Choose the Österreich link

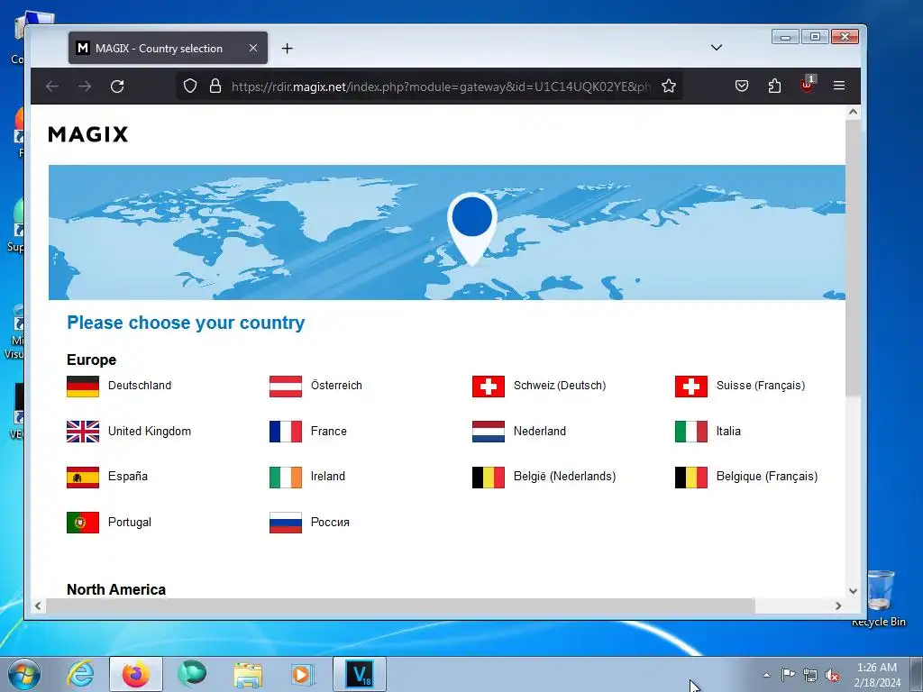point(336,386)
